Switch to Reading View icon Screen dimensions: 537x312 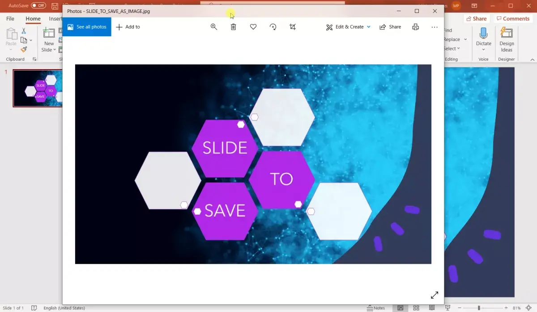pyautogui.click(x=431, y=308)
